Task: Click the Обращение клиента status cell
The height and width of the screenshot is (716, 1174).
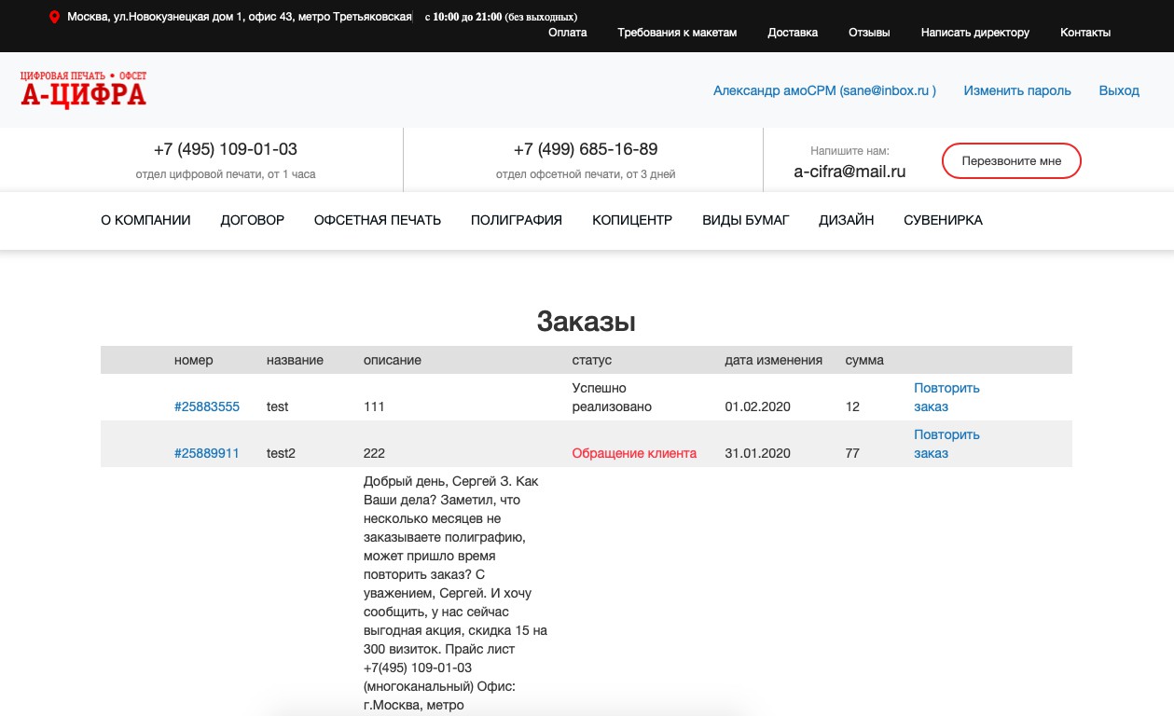Action: 634,453
